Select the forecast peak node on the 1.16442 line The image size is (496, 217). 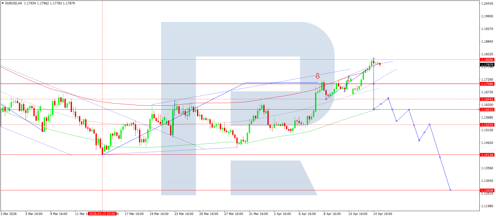click(x=388, y=98)
